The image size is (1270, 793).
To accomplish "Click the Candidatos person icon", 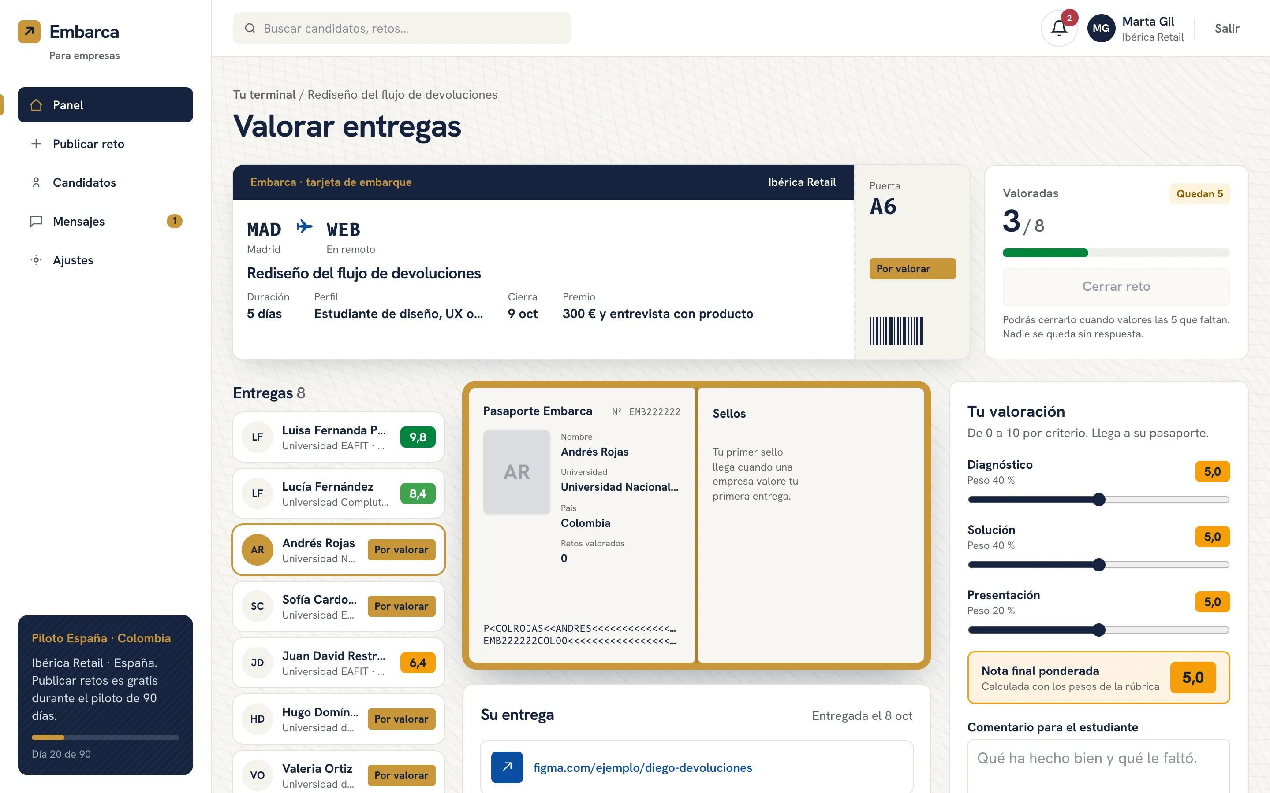I will click(36, 182).
